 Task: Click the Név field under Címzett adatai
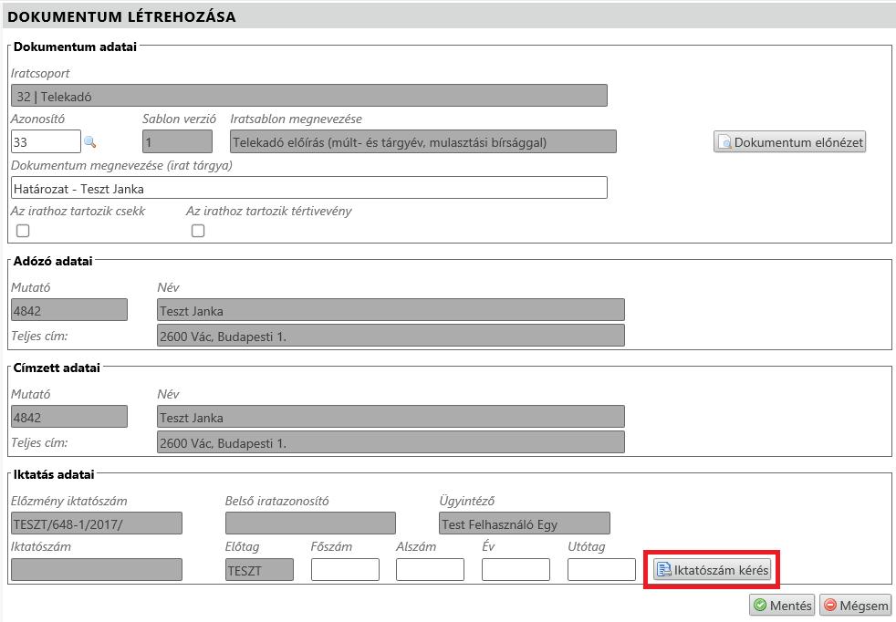(391, 417)
